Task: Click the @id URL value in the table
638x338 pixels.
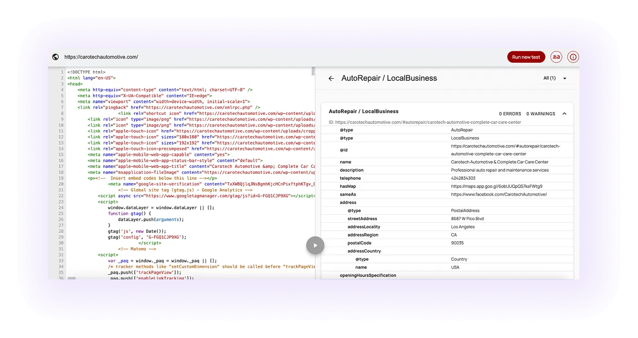Action: (x=505, y=150)
